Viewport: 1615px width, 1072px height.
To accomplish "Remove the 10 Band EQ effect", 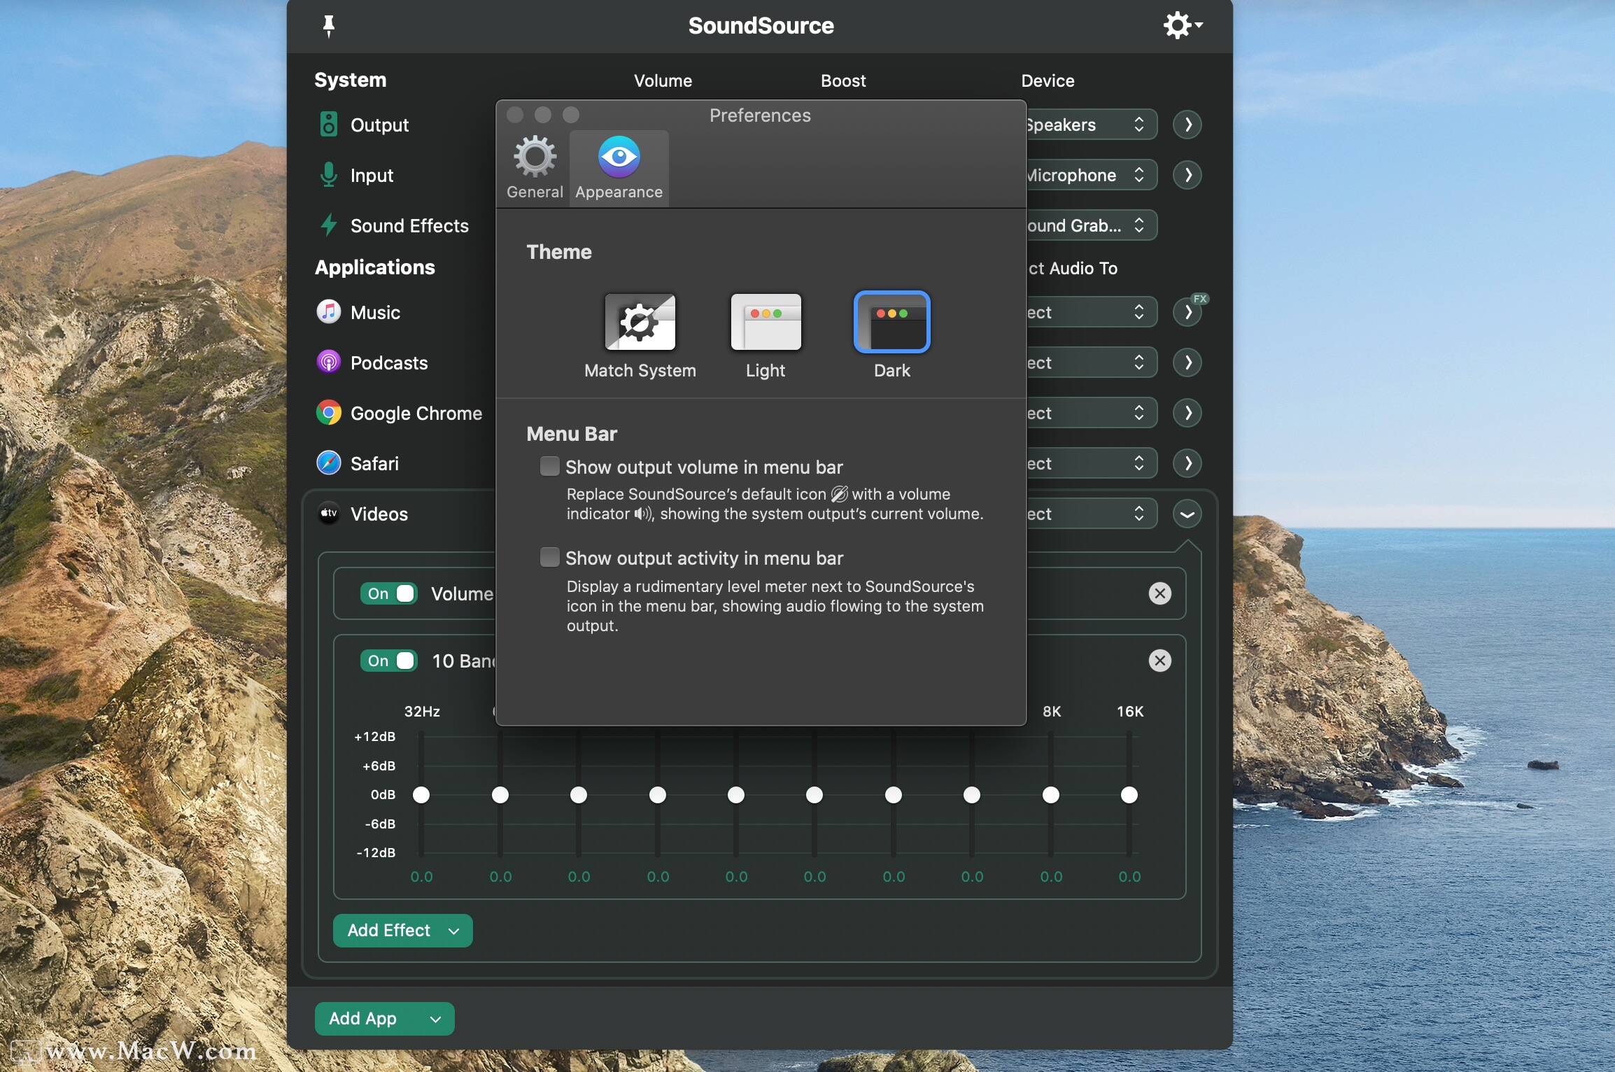I will coord(1159,661).
